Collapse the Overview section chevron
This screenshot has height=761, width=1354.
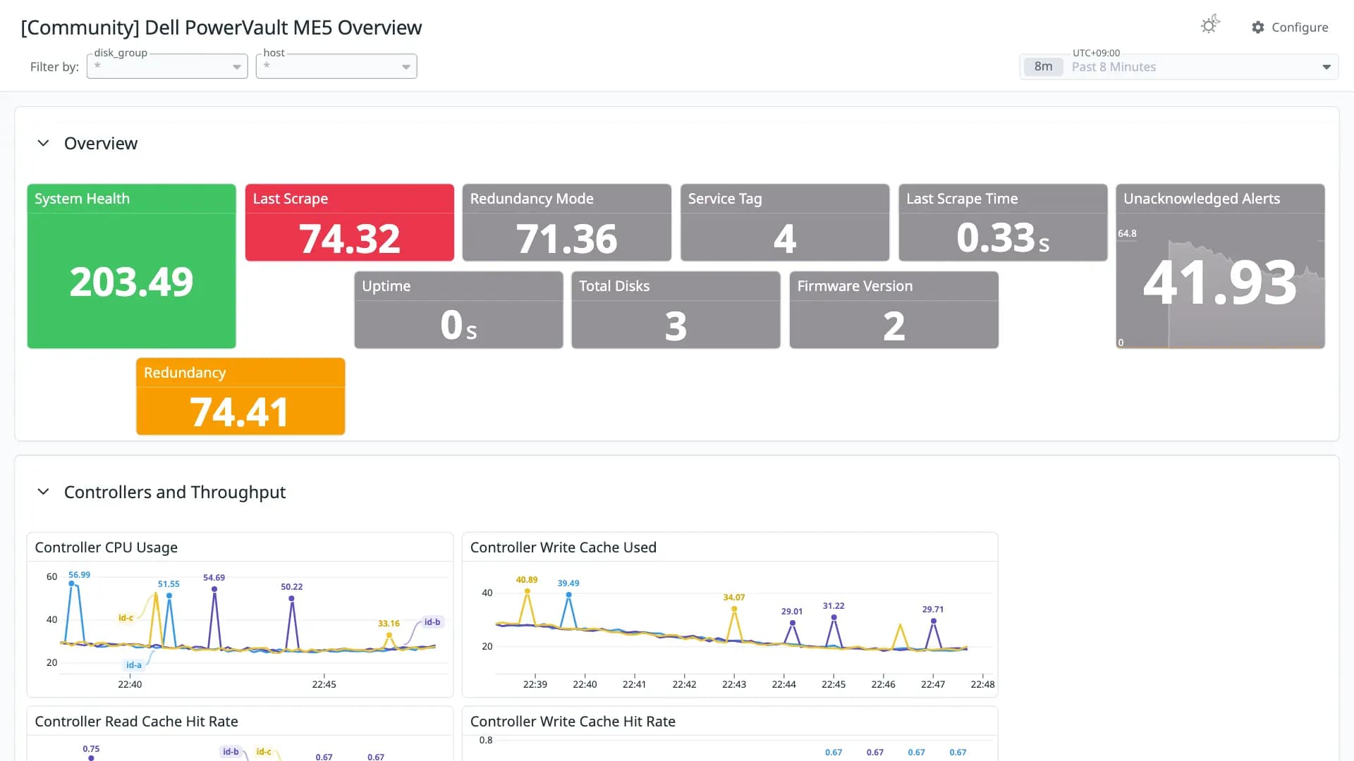(x=43, y=143)
